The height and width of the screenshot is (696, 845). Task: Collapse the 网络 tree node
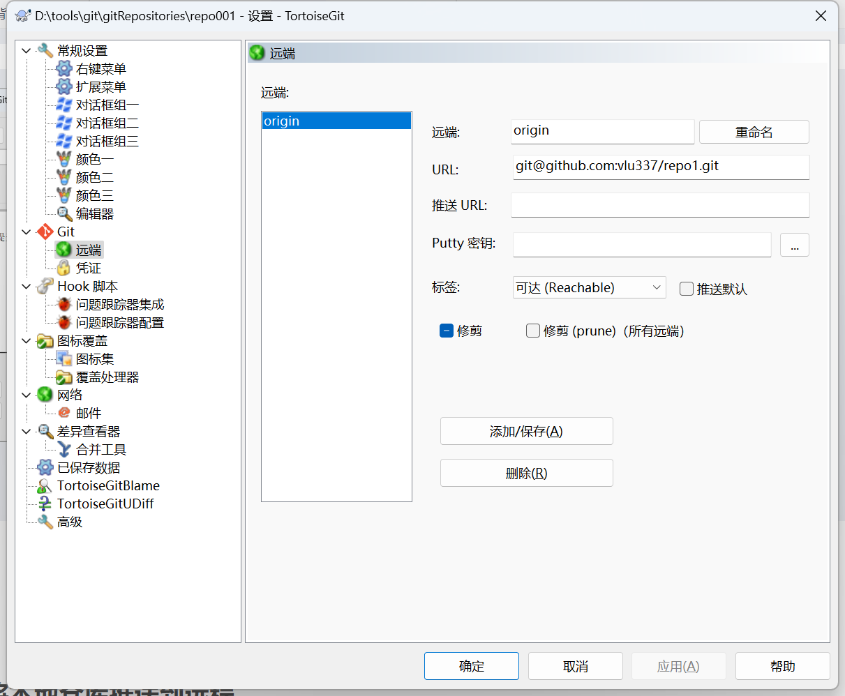[27, 395]
